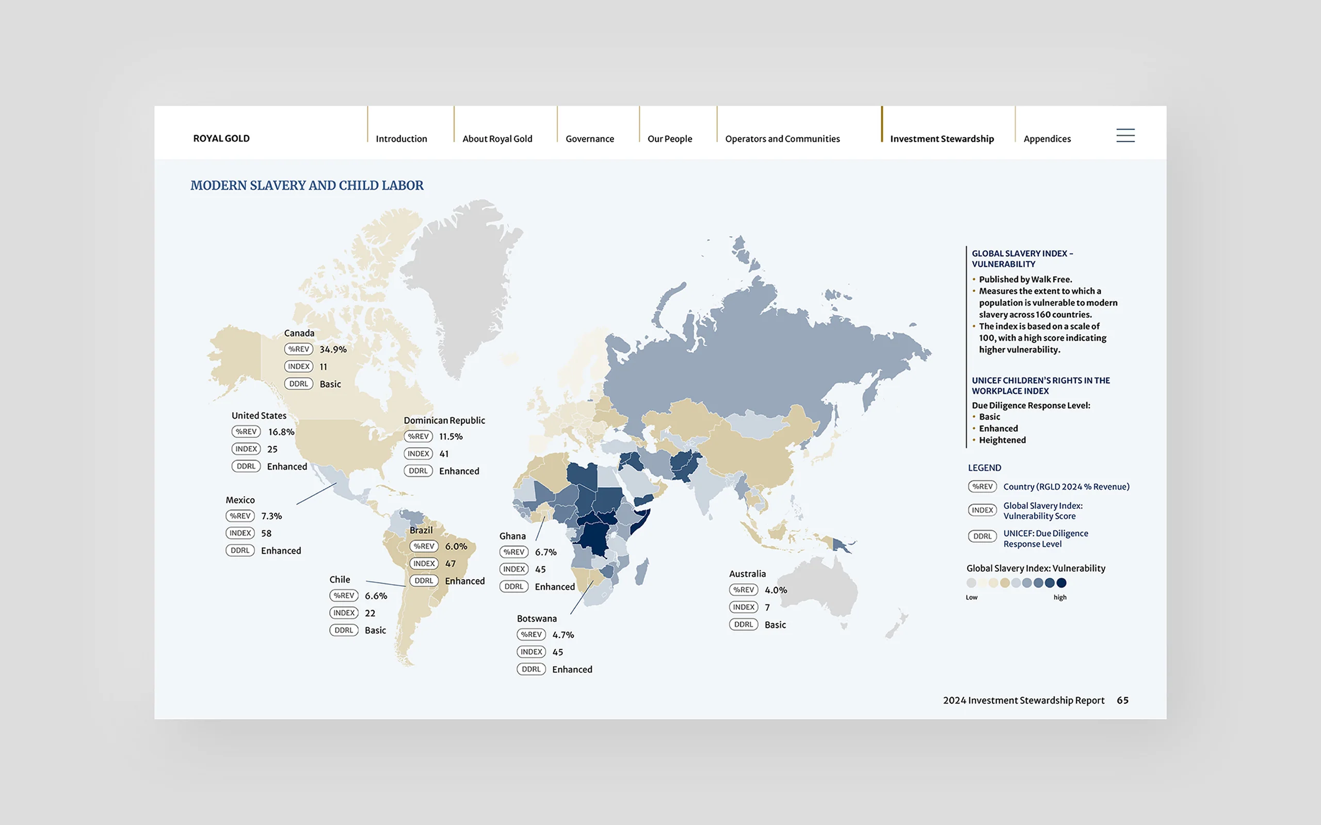The width and height of the screenshot is (1321, 825).
Task: Go to About Royal Gold section
Action: click(x=497, y=139)
